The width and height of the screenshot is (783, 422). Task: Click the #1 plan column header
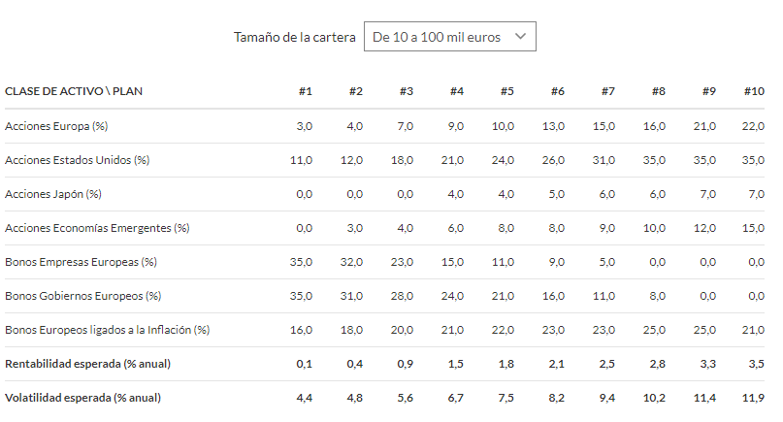(305, 91)
